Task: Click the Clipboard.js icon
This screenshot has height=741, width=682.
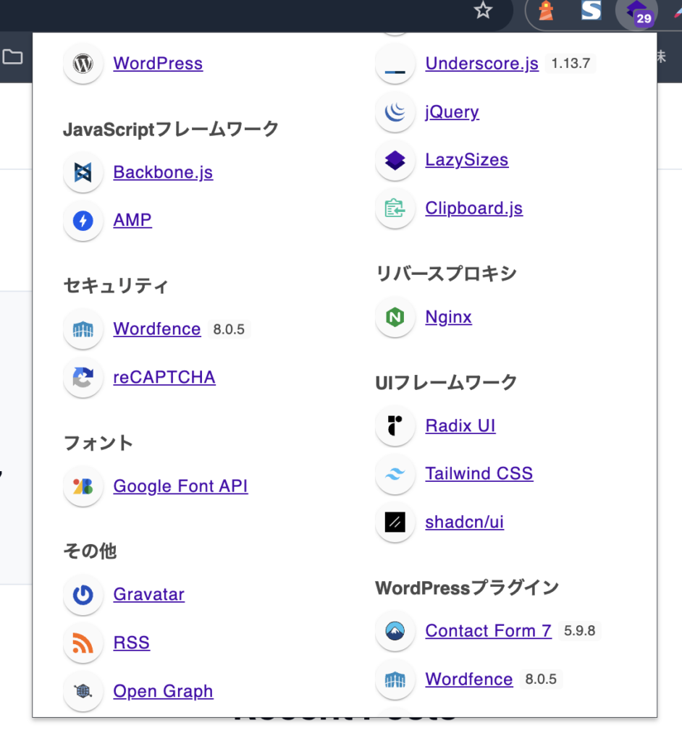Action: (395, 208)
